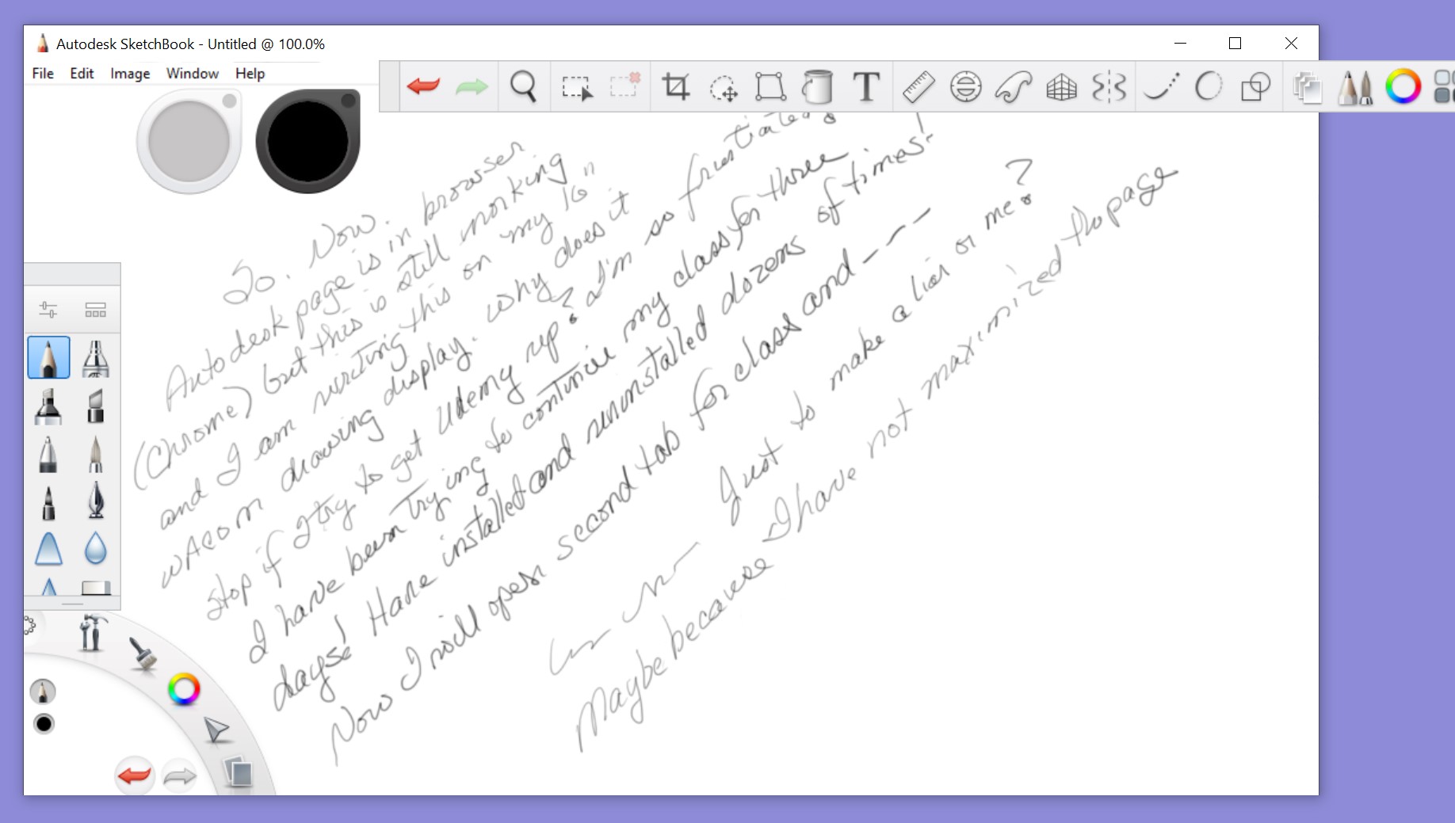Toggle the Perspective guides
The height and width of the screenshot is (823, 1455).
(1062, 87)
